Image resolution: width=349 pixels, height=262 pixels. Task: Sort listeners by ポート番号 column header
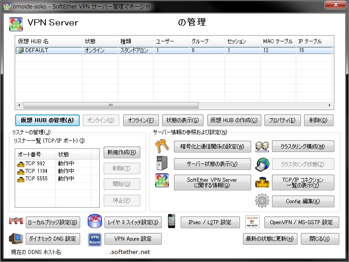point(36,154)
